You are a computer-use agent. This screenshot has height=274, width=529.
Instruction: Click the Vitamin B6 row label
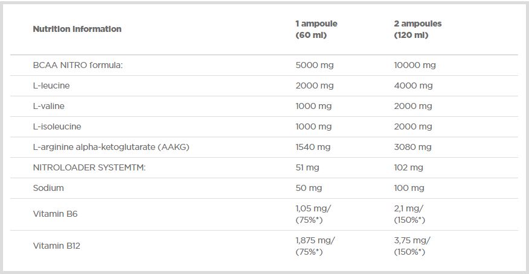click(54, 214)
